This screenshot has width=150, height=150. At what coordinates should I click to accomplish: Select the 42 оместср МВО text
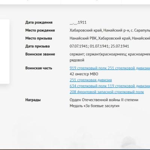84,74
